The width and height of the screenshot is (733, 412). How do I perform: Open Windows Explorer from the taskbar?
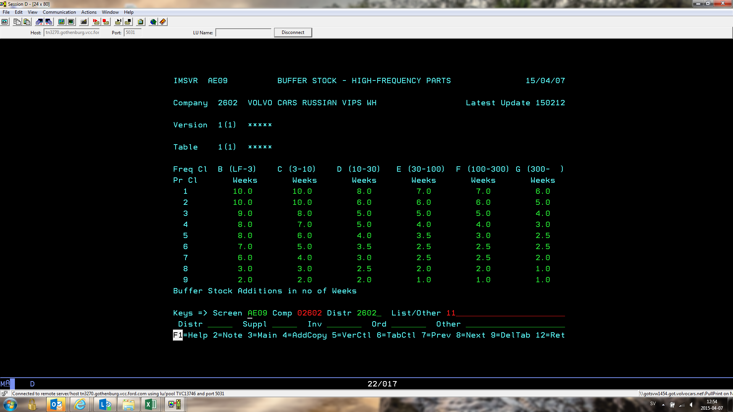pos(128,404)
